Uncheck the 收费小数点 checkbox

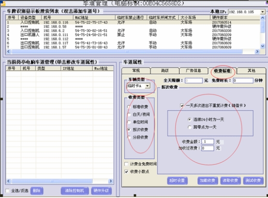(126, 172)
